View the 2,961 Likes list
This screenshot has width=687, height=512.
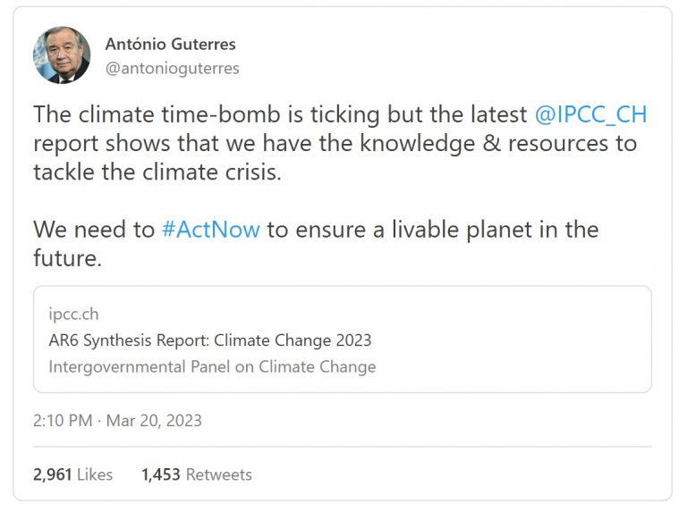[x=72, y=474]
